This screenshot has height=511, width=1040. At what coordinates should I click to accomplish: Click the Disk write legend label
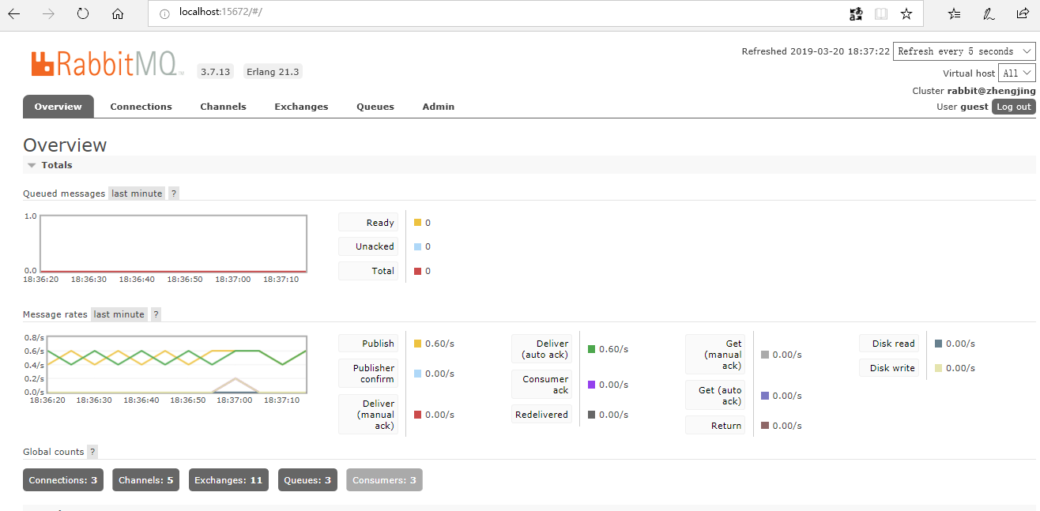[x=889, y=368]
